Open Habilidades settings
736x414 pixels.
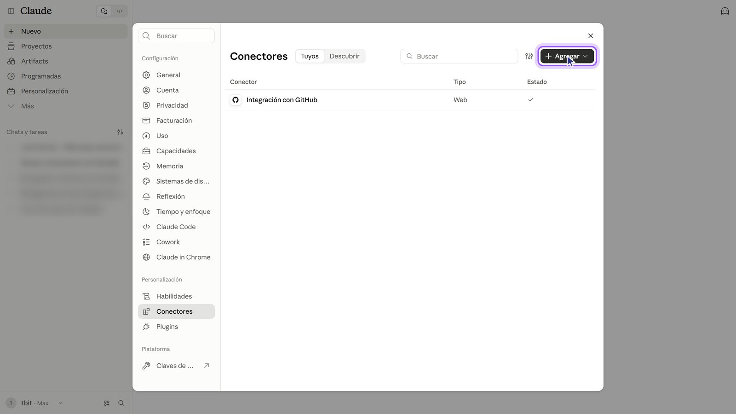[176, 296]
